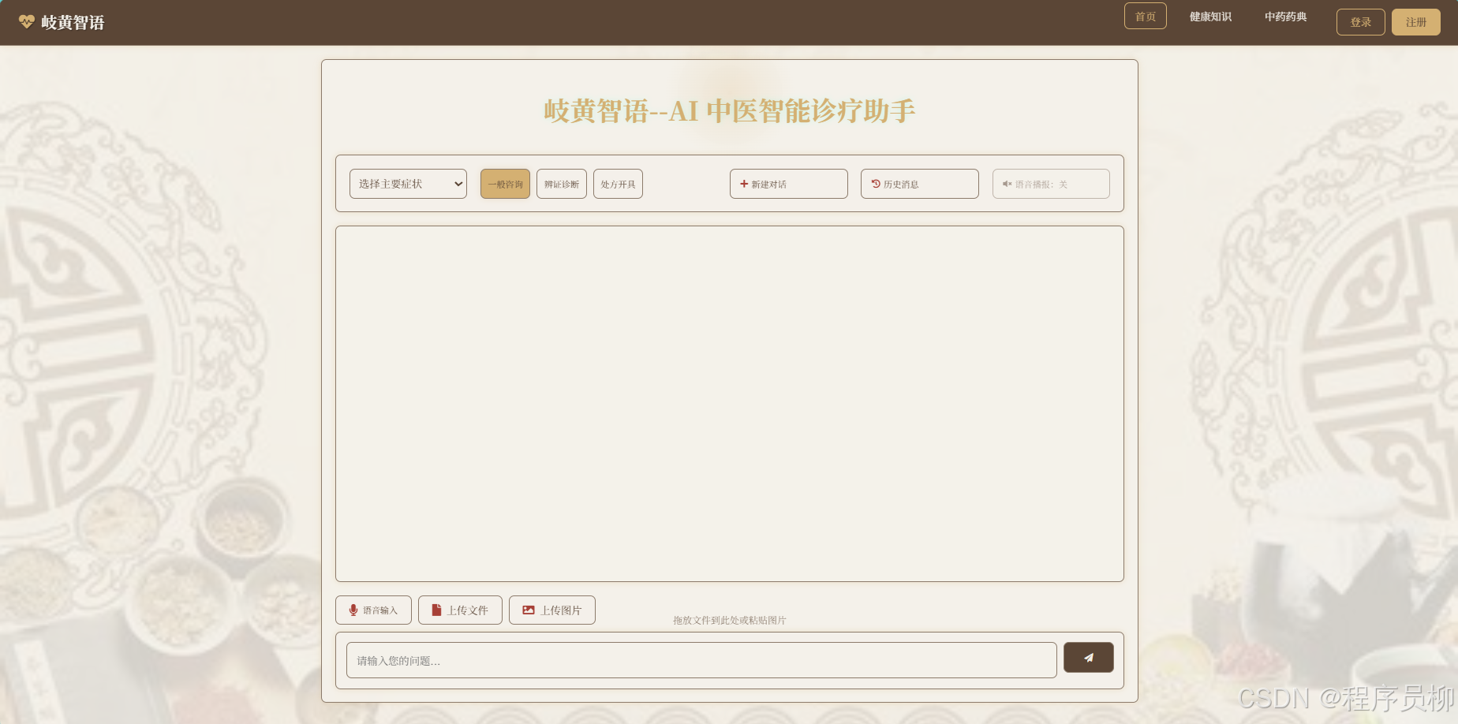Open the 历史消息 panel
Viewport: 1458px width, 724px height.
point(919,184)
